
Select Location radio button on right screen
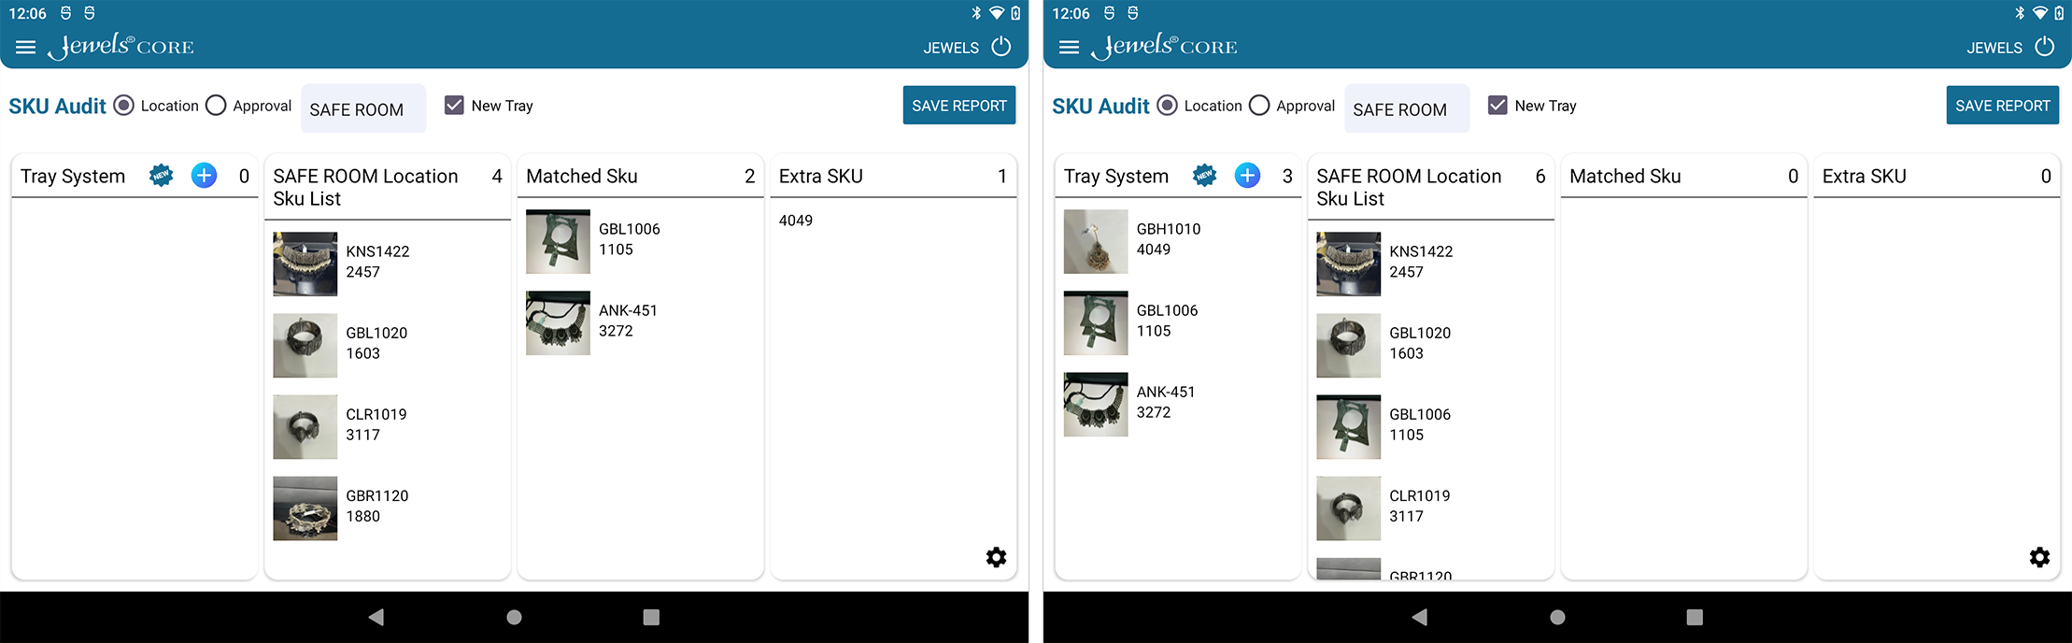(1167, 106)
